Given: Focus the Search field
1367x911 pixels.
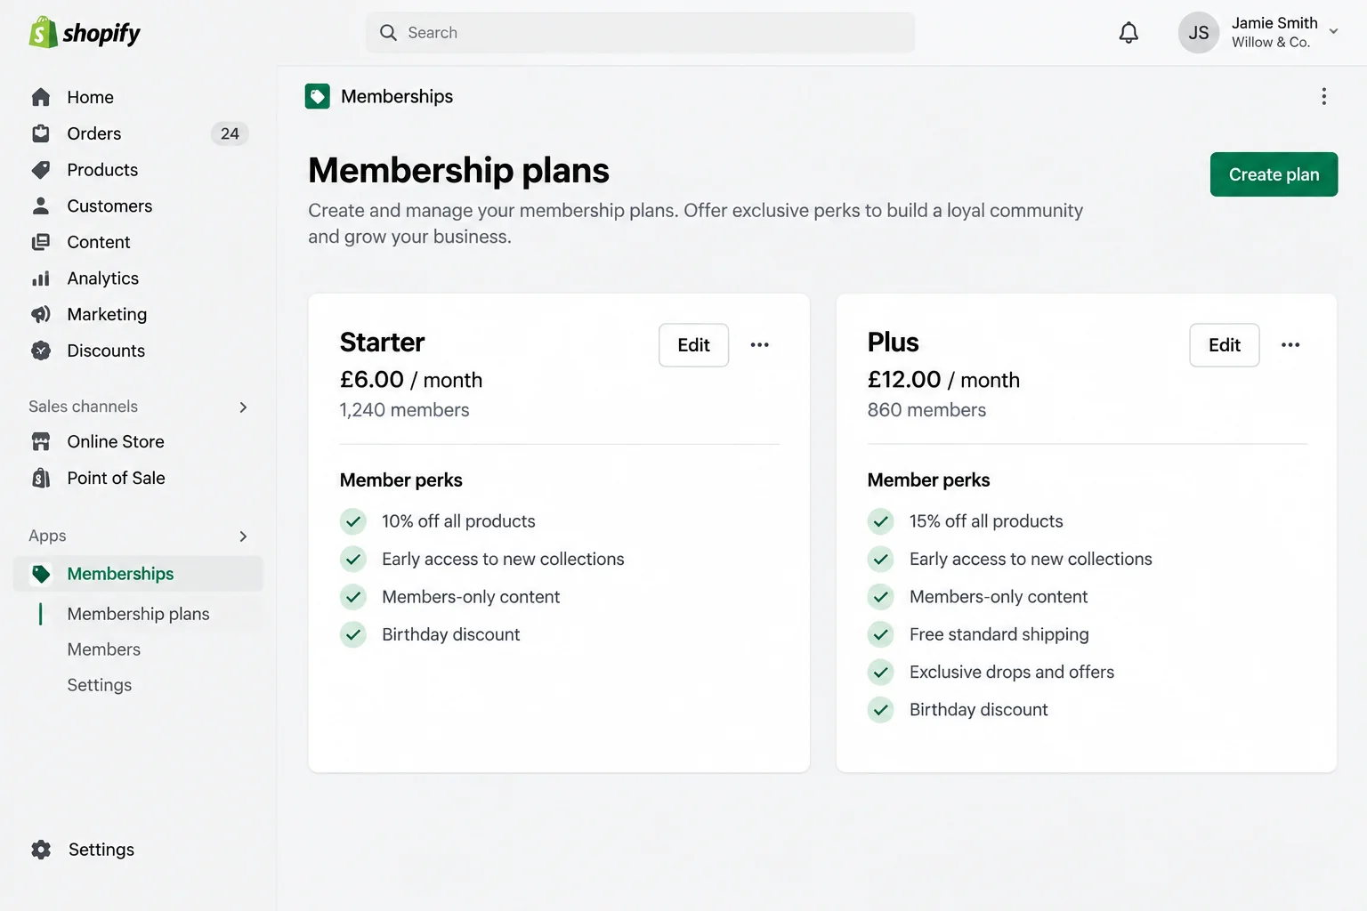Looking at the screenshot, I should (x=640, y=33).
